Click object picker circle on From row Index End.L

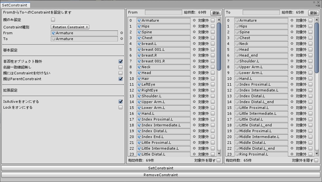194,137
